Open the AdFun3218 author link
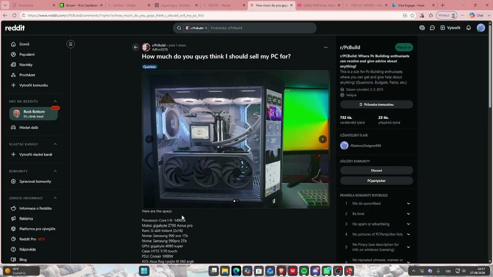The width and height of the screenshot is (493, 277). pos(160,50)
